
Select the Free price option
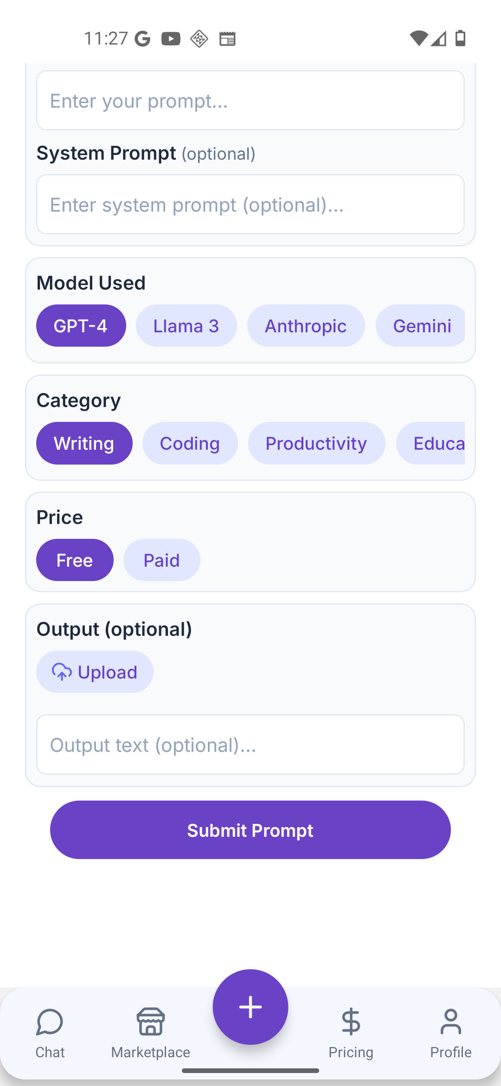(x=75, y=560)
